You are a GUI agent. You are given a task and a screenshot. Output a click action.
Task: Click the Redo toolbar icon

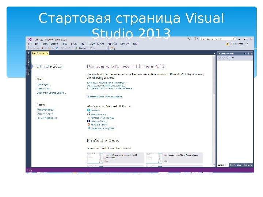(x=69, y=48)
